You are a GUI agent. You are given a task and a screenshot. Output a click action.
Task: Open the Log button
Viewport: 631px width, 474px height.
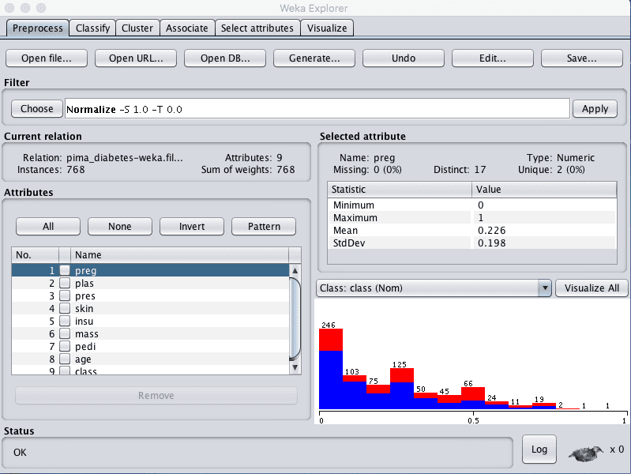coord(539,450)
